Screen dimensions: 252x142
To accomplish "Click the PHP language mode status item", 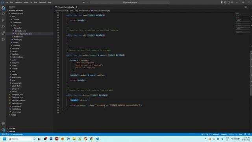I will click(241, 134).
